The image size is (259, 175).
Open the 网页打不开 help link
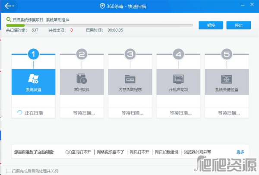[139, 152]
